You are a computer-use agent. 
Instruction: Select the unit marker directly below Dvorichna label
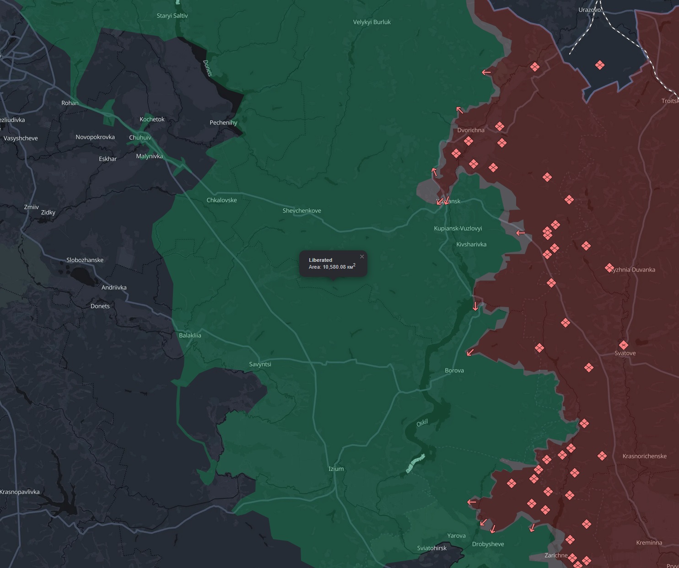tap(468, 141)
